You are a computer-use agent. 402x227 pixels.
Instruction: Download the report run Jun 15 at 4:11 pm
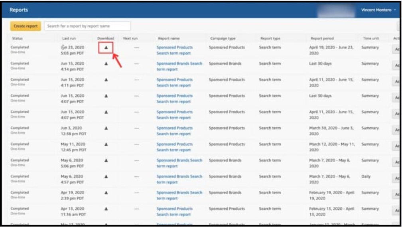point(106,80)
